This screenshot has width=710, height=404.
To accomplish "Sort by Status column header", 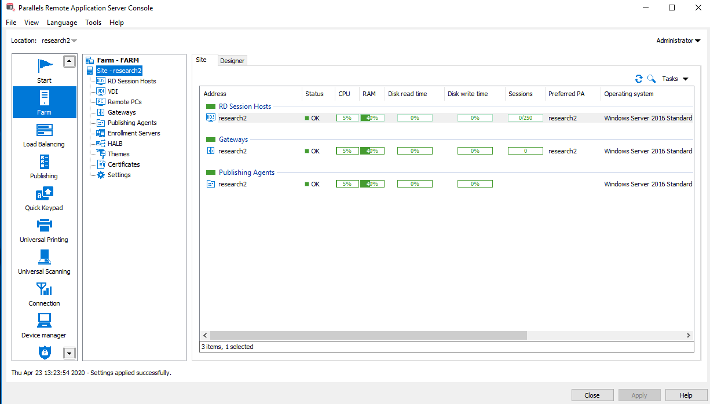I will [x=318, y=94].
